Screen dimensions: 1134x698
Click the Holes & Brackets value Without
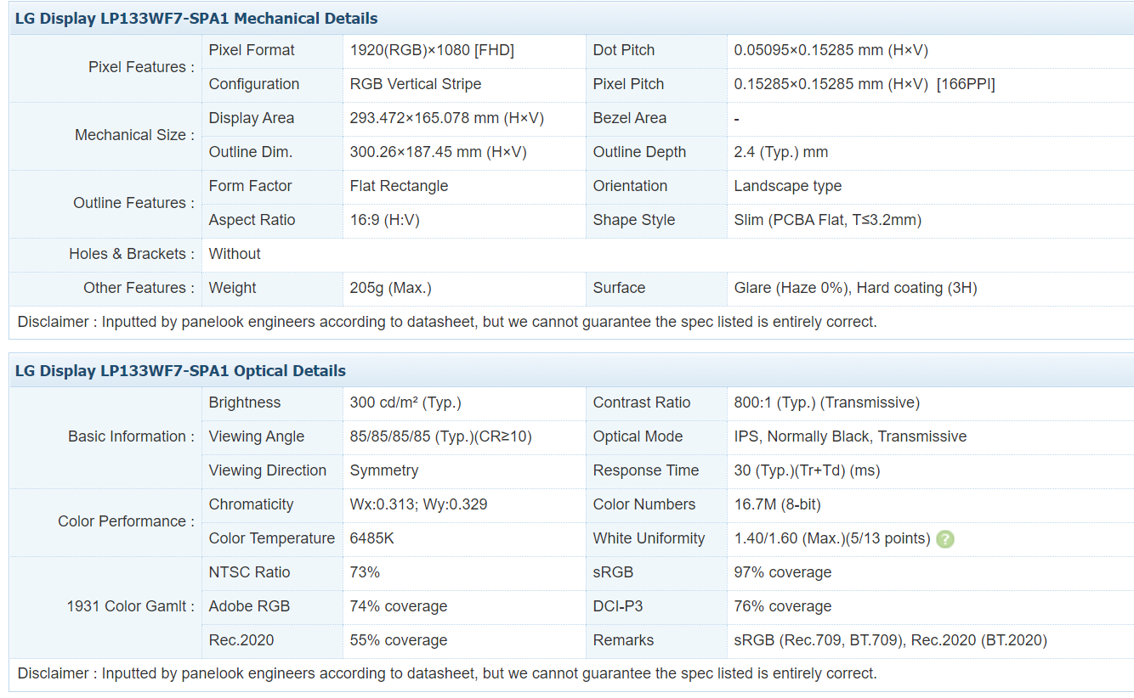pyautogui.click(x=235, y=254)
